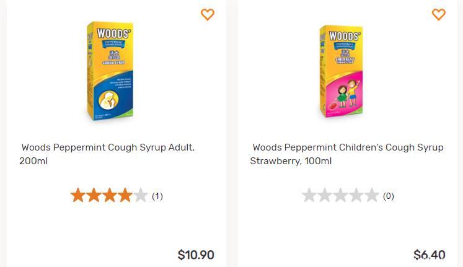
Task: Click fourth star of Children's syrup rating
Action: [356, 196]
